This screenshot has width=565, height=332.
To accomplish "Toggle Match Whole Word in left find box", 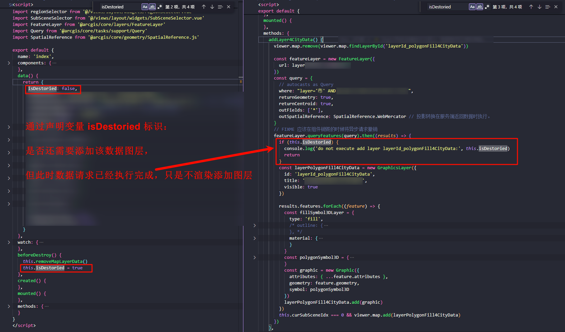I will click(152, 7).
